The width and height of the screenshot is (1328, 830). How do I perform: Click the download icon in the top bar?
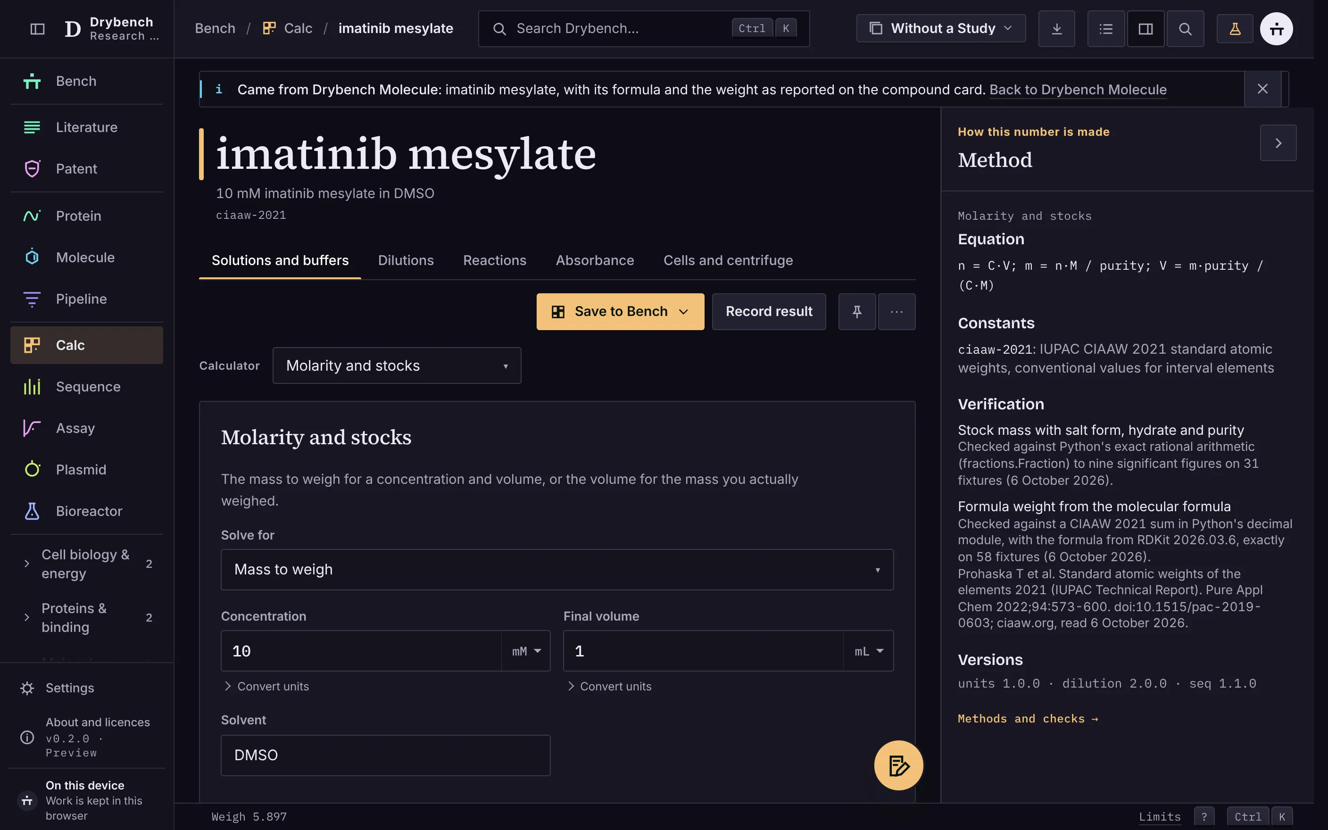tap(1056, 29)
